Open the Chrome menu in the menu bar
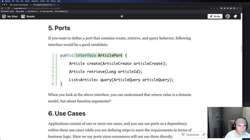Viewport: 250px width, 140px height. [x=7, y=1]
